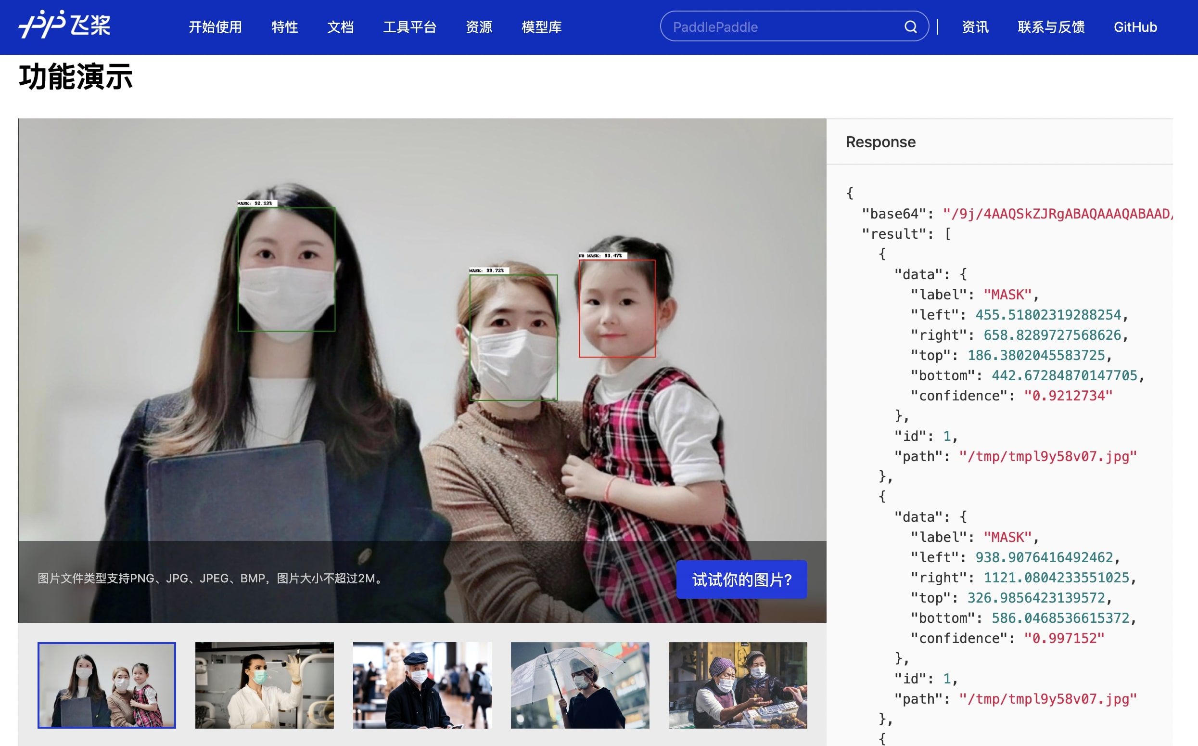Screen dimensions: 1198x746
Task: Go to the 资讯 page
Action: click(x=975, y=27)
